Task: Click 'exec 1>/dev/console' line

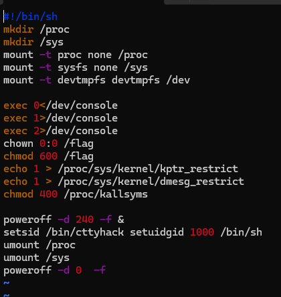Action: click(61, 118)
